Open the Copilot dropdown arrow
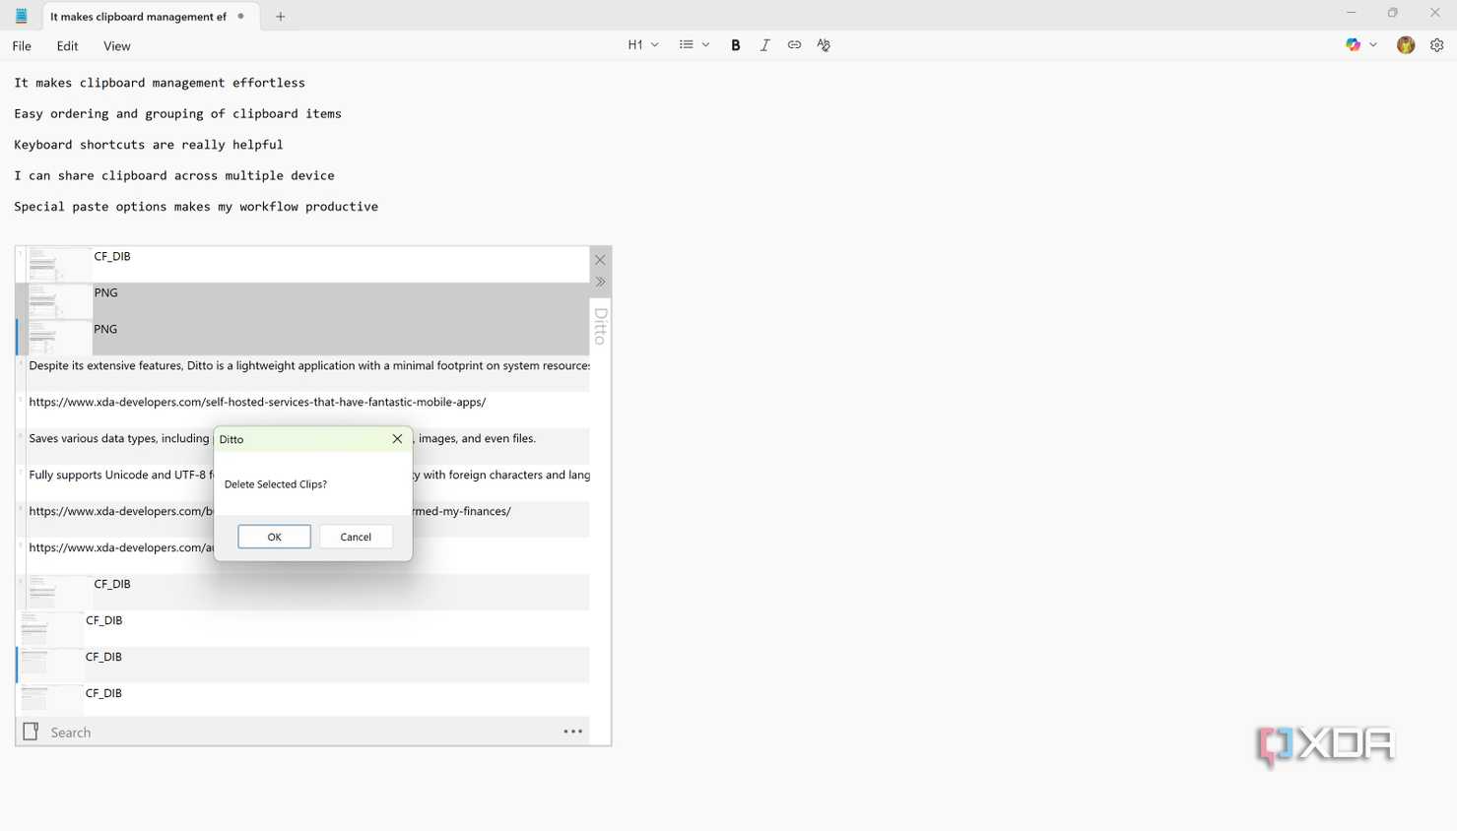 1373,45
